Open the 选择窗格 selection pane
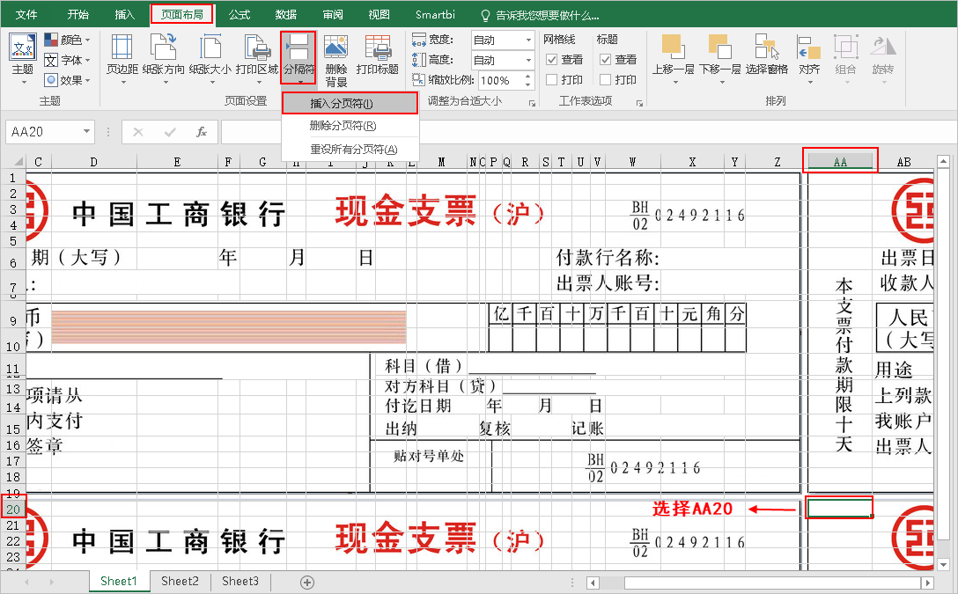 (x=767, y=55)
